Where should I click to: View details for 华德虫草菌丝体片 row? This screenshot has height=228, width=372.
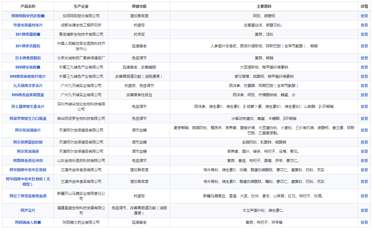(x=364, y=25)
